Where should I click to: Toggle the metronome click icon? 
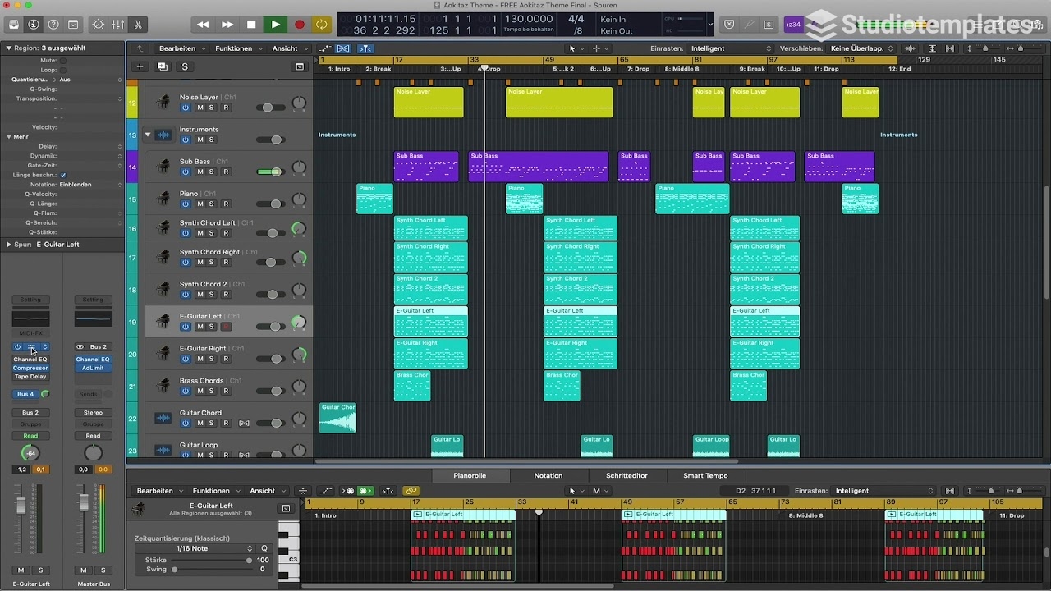click(x=811, y=24)
